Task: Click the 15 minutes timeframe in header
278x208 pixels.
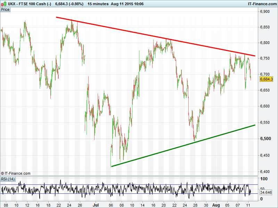Action: coord(99,4)
